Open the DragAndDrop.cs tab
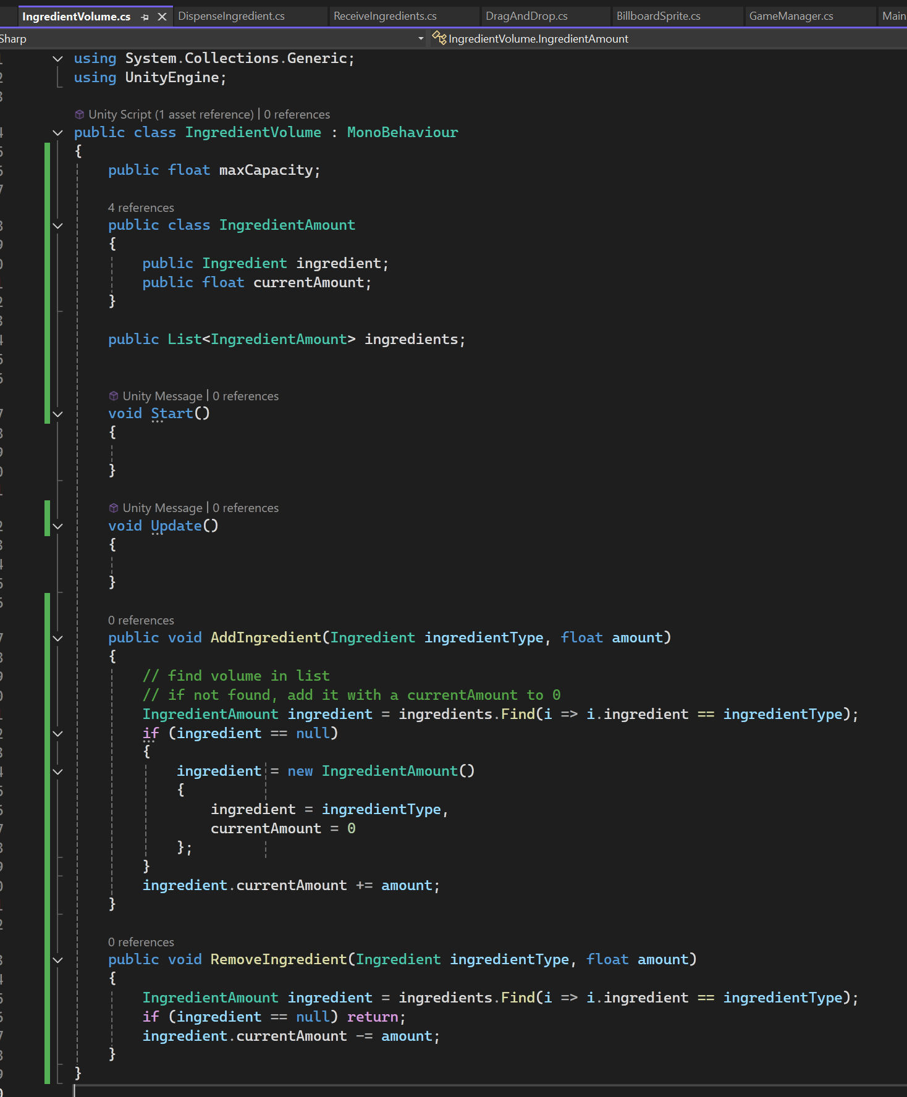 click(526, 16)
